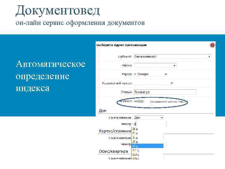Screen dimensions: 225x169
Task: Click the Документовед slide title
Action: 57,11
